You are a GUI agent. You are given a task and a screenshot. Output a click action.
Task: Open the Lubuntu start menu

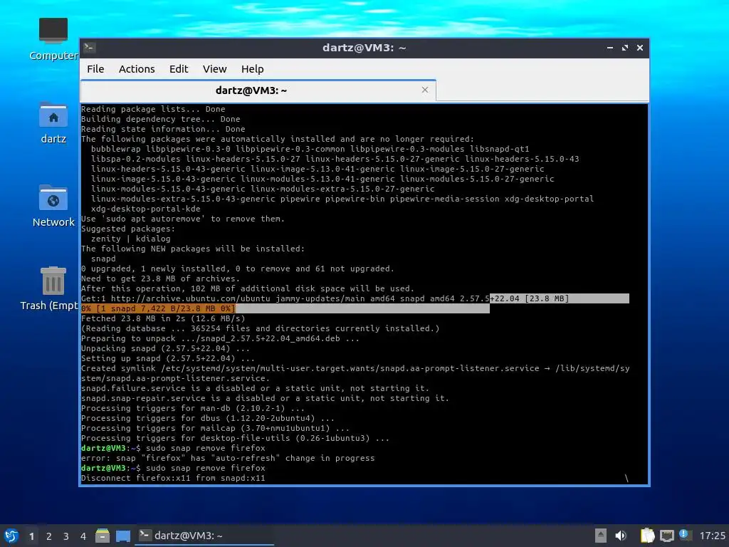click(x=11, y=536)
